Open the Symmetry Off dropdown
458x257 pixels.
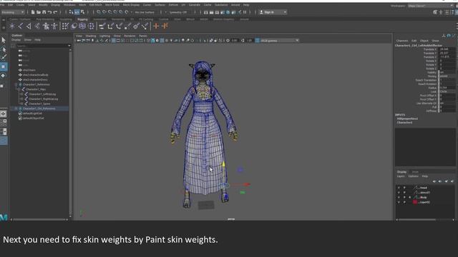(x=178, y=12)
